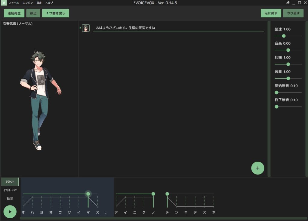
Task: Click 元に戻す undo button
Action: coord(271,13)
